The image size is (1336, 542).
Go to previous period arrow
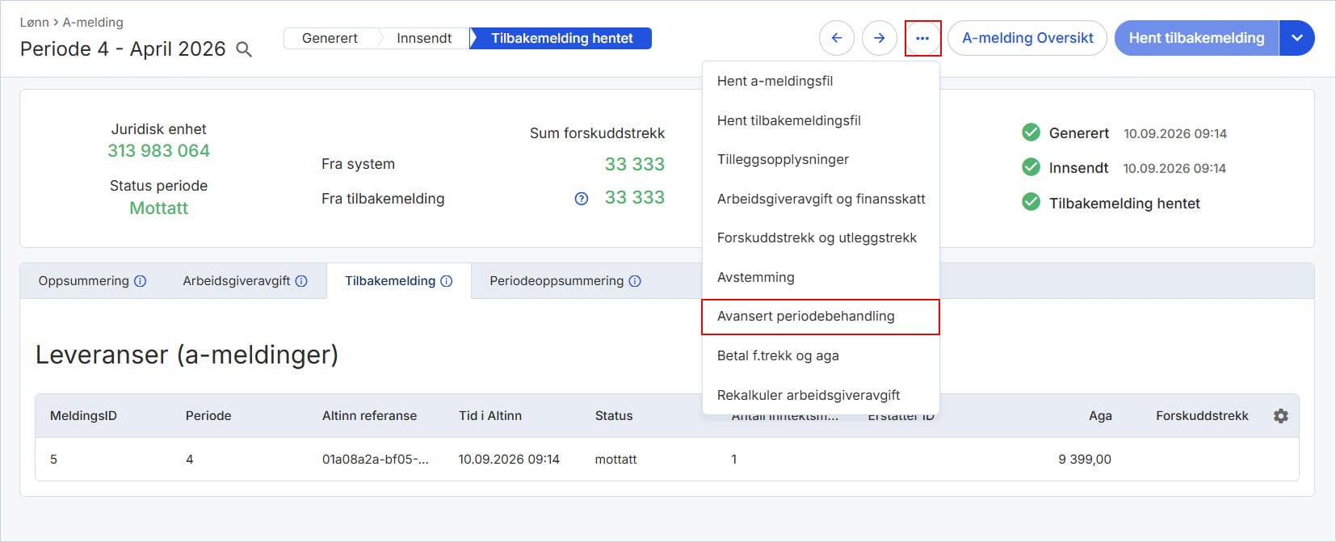click(x=837, y=38)
